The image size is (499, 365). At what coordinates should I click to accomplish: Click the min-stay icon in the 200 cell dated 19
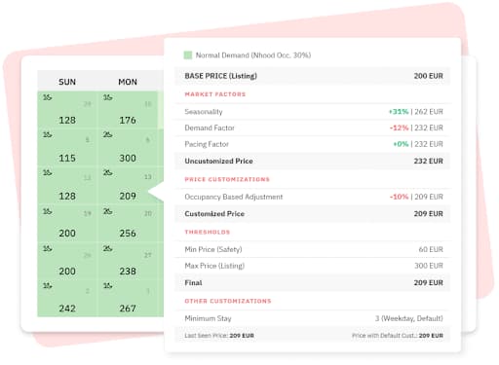(48, 211)
